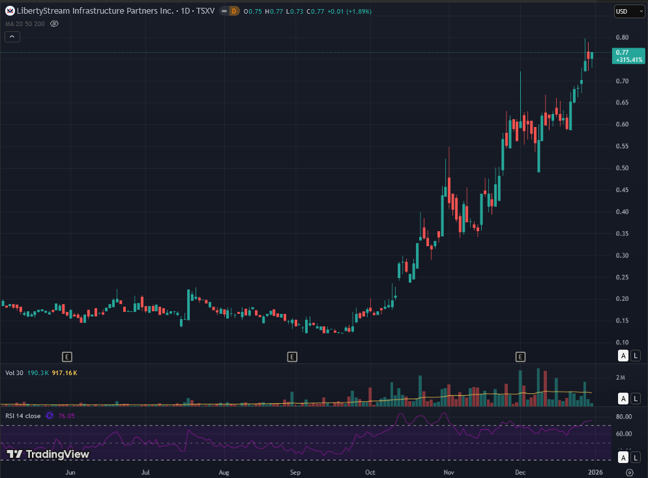Viewport: 648px width, 478px height.
Task: Click the high value H0.77
Action: tap(274, 12)
